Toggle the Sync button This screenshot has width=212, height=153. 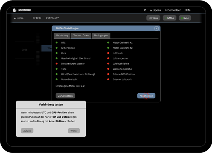(185, 18)
